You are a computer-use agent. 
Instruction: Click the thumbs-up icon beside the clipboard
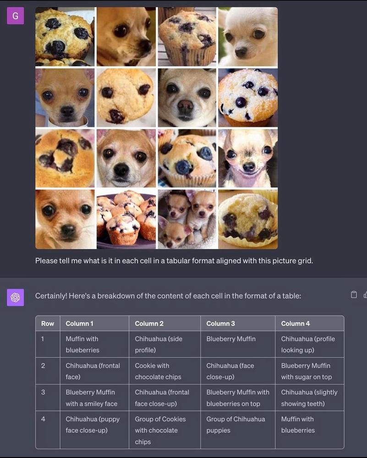pyautogui.click(x=365, y=294)
